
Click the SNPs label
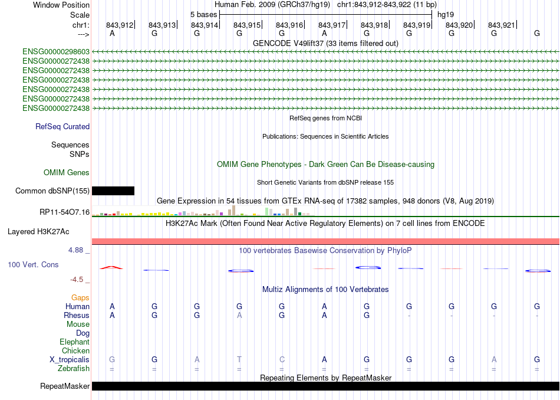tap(80, 154)
